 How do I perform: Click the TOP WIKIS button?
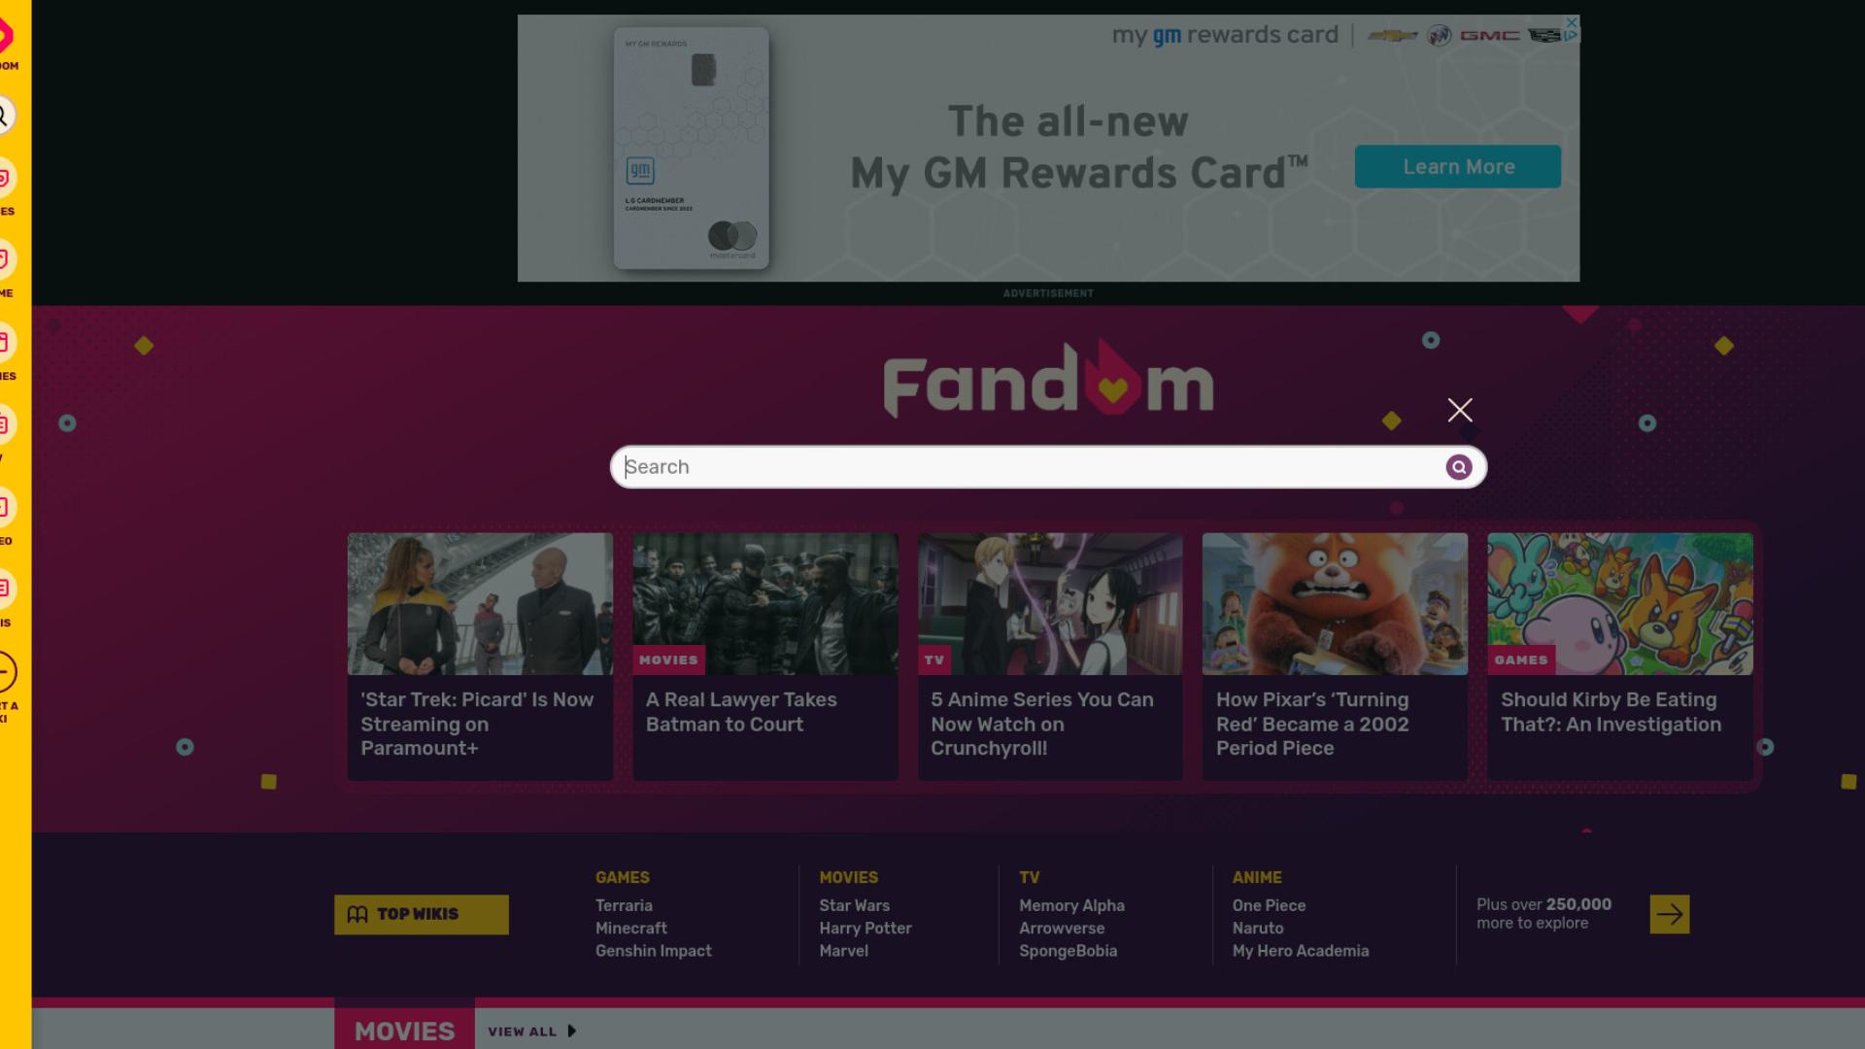[x=422, y=914]
